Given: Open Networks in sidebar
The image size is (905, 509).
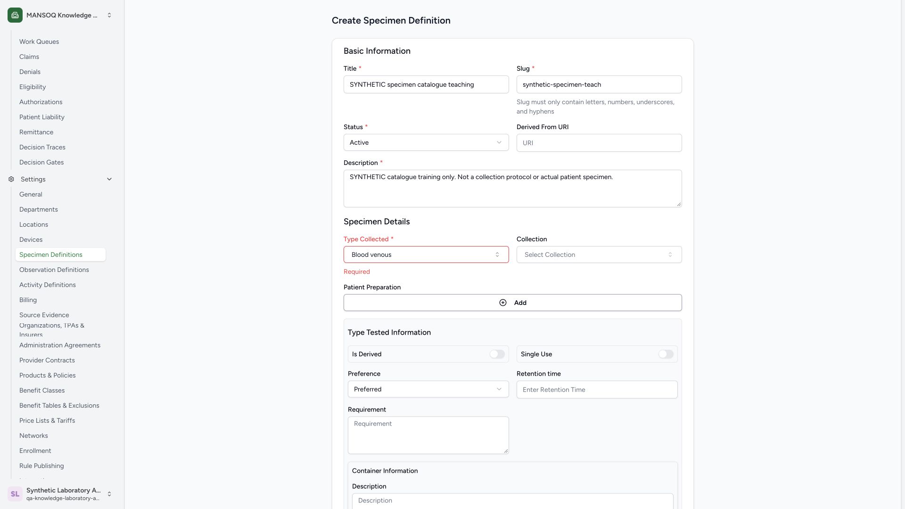Looking at the screenshot, I should [x=33, y=435].
